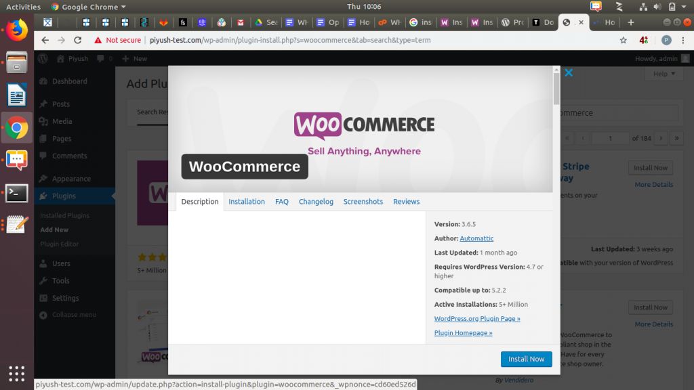Image resolution: width=694 pixels, height=390 pixels.
Task: Open Comments in WordPress sidebar
Action: (70, 156)
